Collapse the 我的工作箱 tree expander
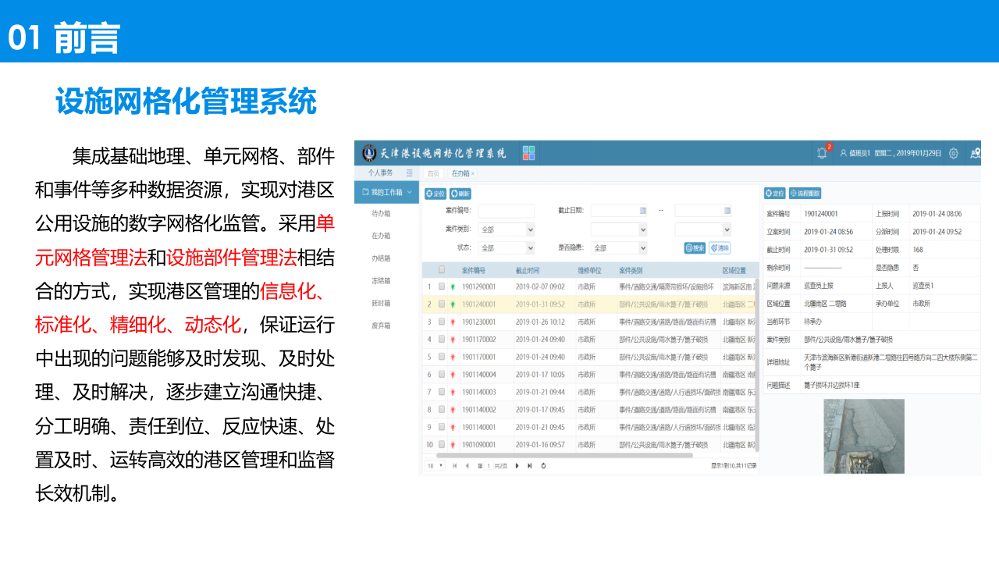The height and width of the screenshot is (562, 999). [409, 192]
